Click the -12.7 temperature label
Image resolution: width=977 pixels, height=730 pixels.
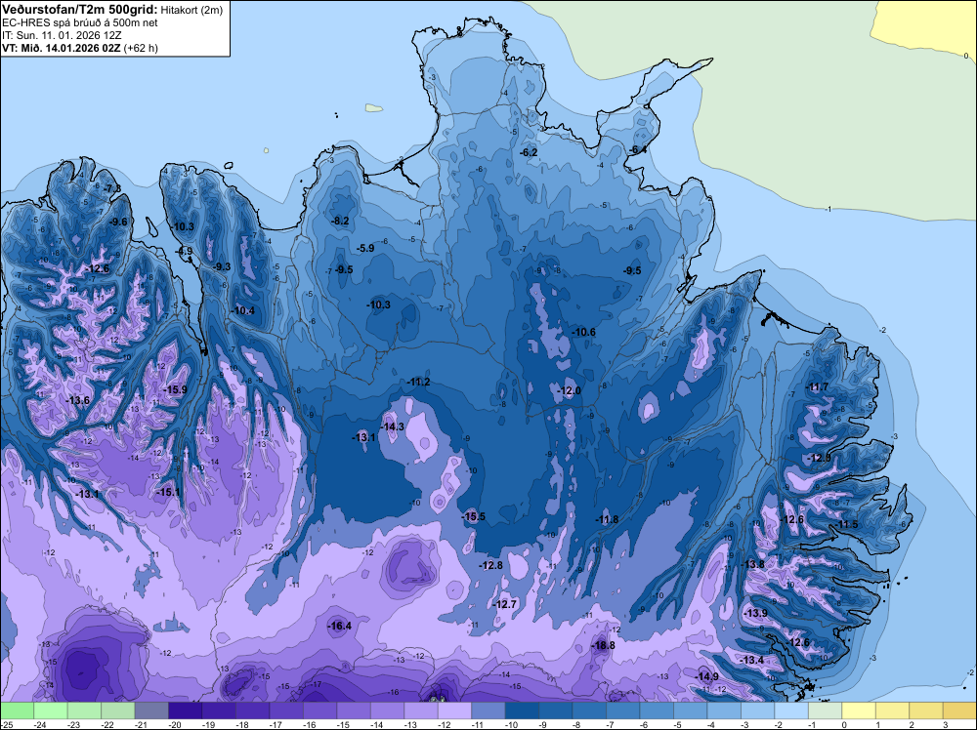click(505, 604)
